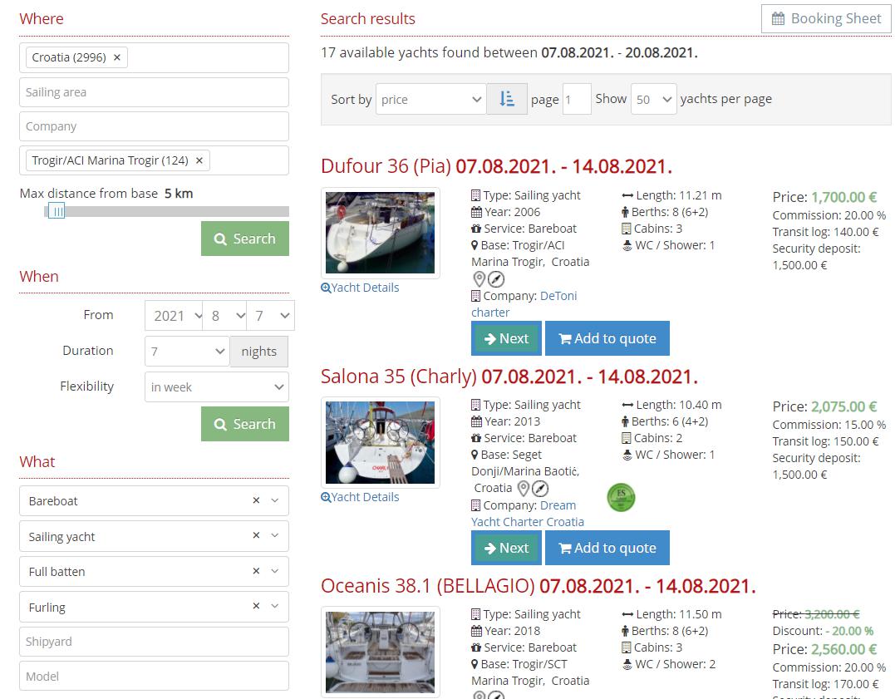Screen dimensions: 895x699
Task: Expand the Sailing yacht type dropdown
Action: coord(275,535)
